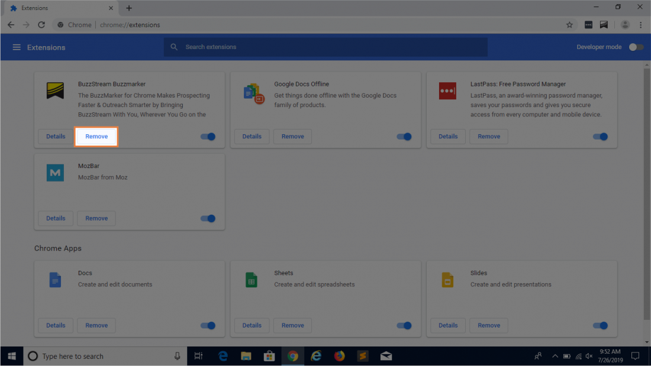Disable the MozBar extension toggle
Image resolution: width=651 pixels, height=366 pixels.
pyautogui.click(x=208, y=218)
